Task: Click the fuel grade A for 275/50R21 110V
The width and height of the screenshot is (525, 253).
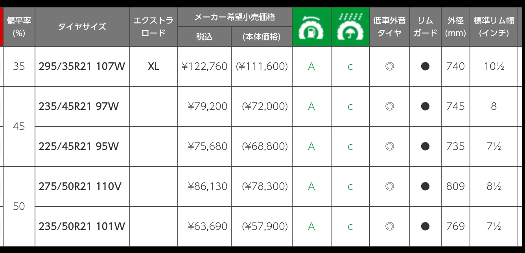Action: pos(311,187)
